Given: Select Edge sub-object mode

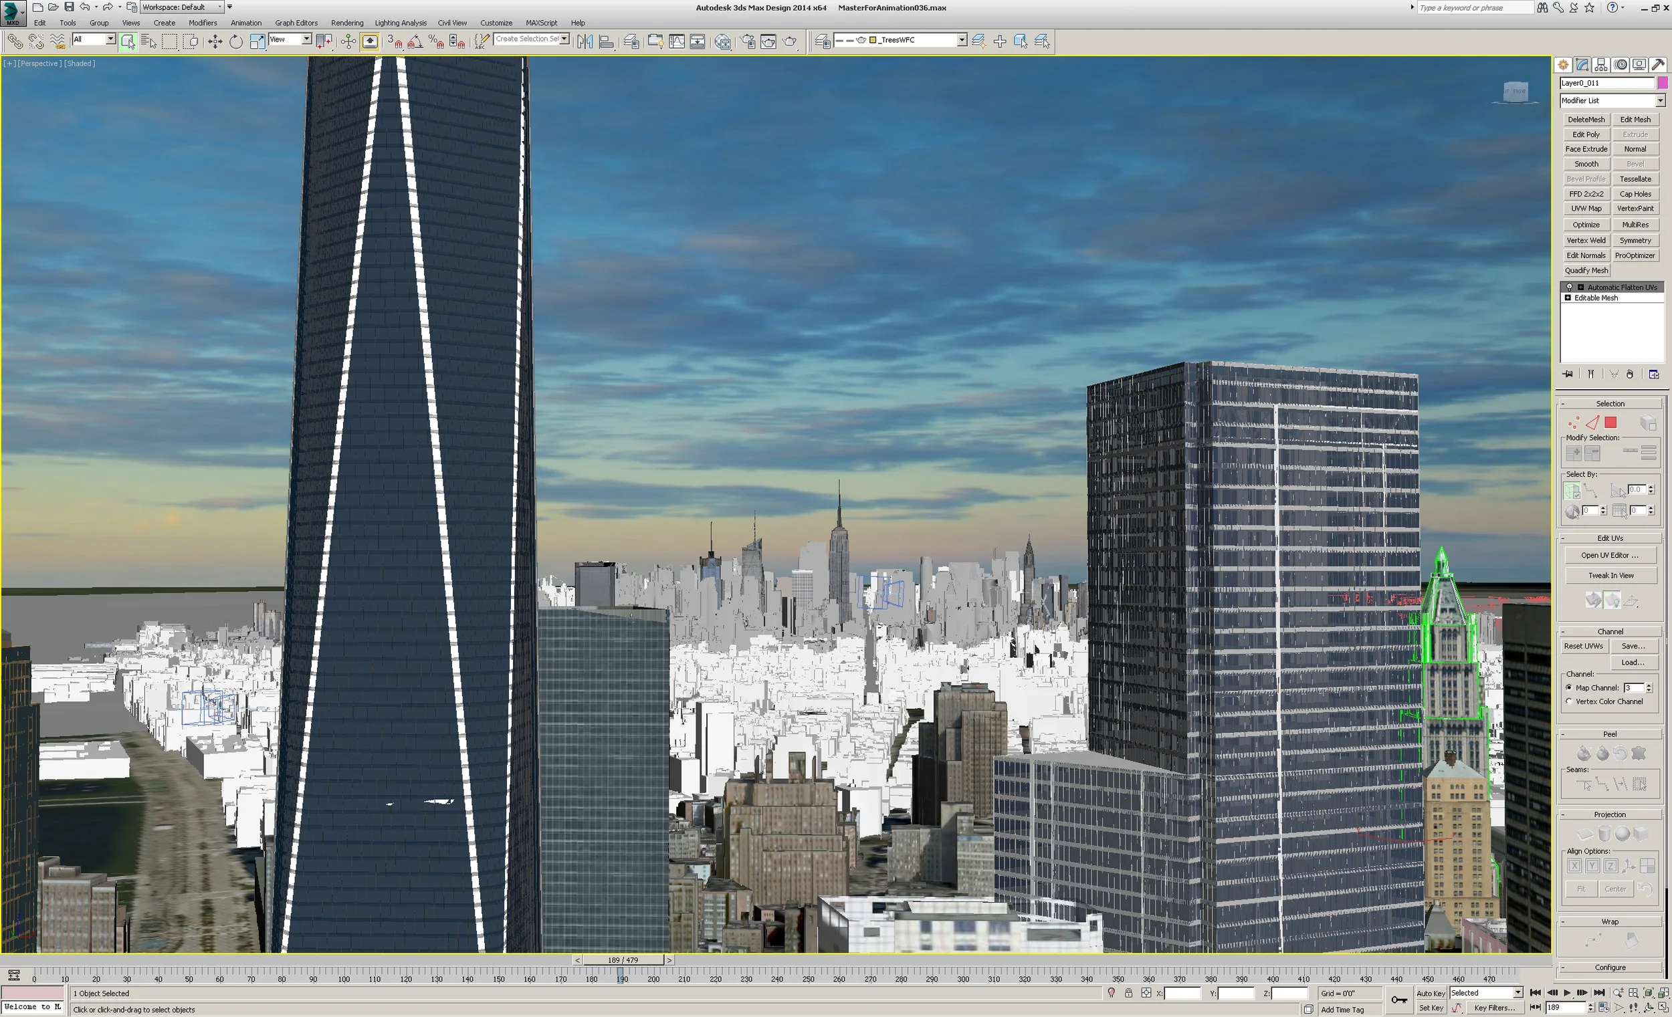Looking at the screenshot, I should click(1592, 423).
